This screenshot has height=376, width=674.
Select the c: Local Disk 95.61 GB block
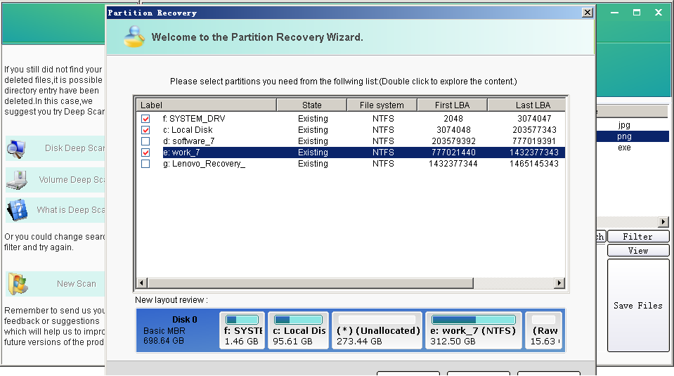point(298,330)
